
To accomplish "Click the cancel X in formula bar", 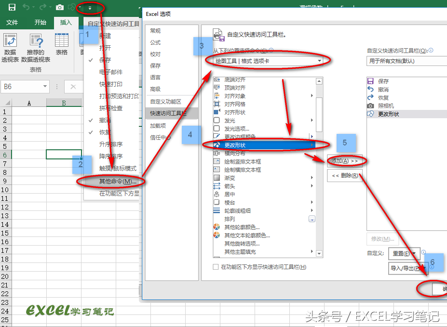I will pyautogui.click(x=73, y=87).
